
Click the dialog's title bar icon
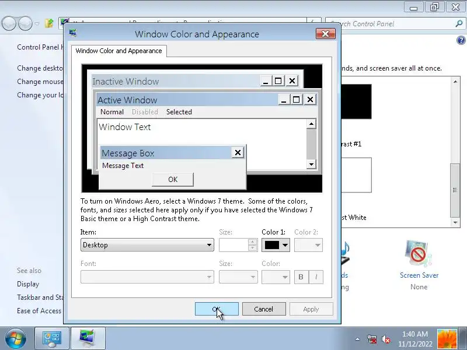(x=72, y=33)
